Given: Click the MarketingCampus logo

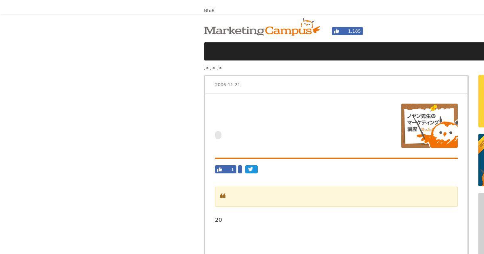Looking at the screenshot, I should click(262, 27).
